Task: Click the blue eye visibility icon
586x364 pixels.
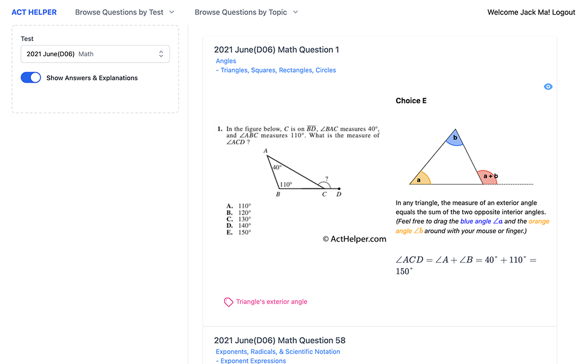Action: coord(548,87)
